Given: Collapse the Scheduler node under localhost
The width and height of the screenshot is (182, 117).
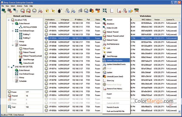Looking at the screenshot, I should tap(13, 45).
